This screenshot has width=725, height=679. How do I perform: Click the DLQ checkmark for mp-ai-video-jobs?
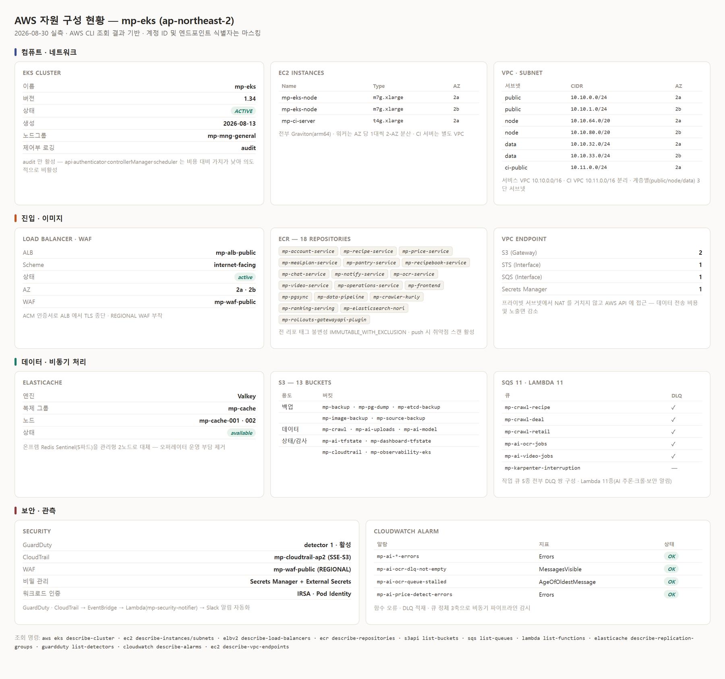pos(673,456)
